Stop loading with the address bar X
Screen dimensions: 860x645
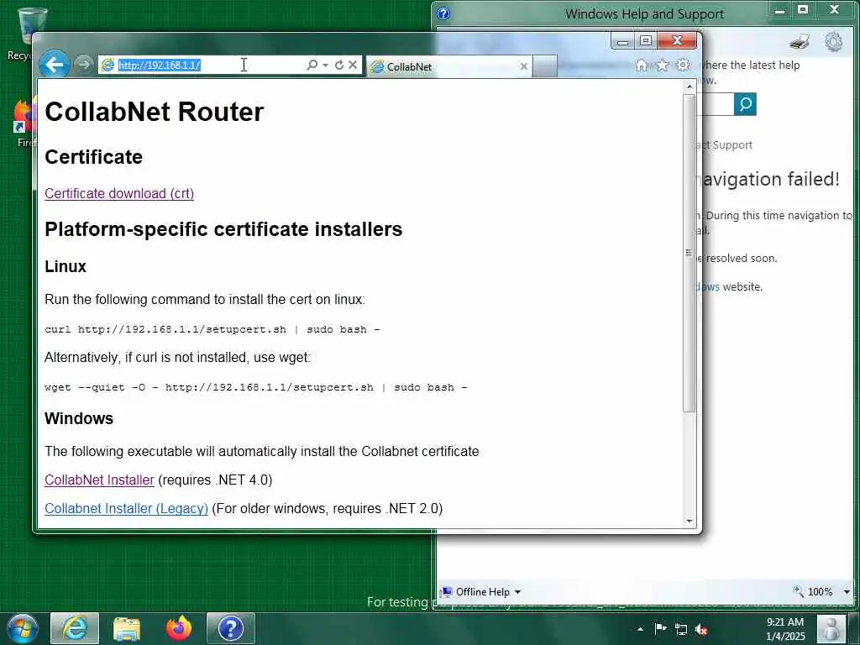[353, 65]
